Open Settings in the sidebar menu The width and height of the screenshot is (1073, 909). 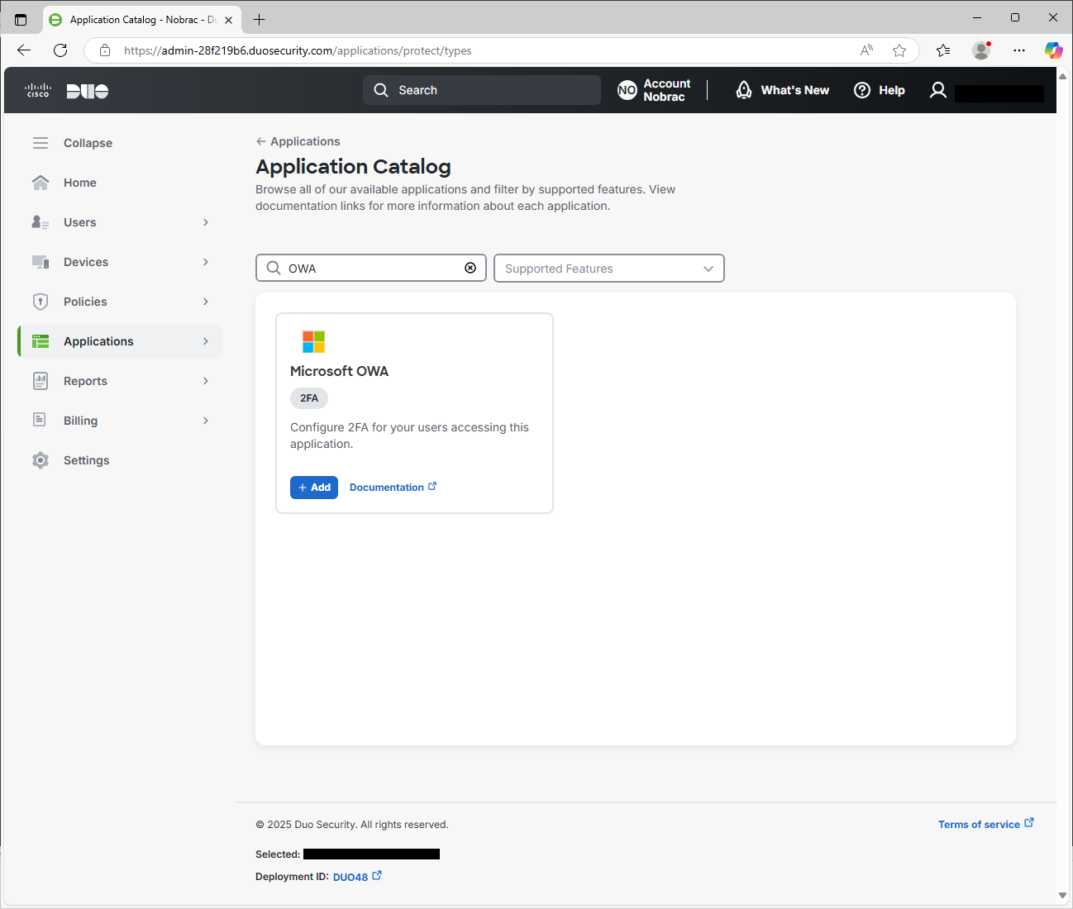coord(87,460)
